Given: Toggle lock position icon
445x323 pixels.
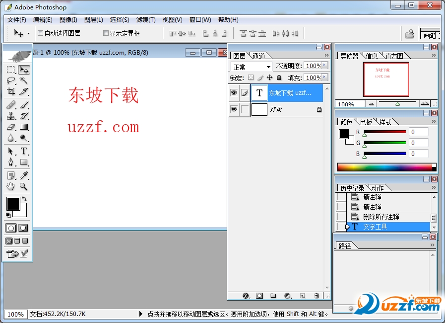Looking at the screenshot, I should [x=269, y=78].
